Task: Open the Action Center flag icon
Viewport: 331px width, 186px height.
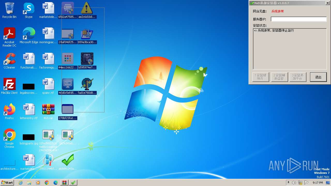Action: [306, 183]
